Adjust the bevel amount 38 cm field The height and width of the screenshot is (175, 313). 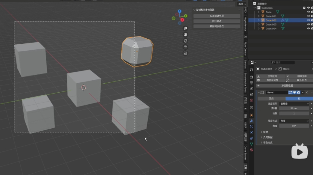coord(294,108)
